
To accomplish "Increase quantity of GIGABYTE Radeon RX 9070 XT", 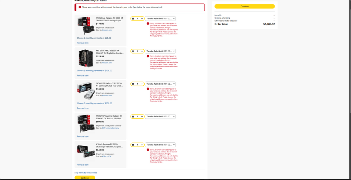I will point(142,84).
